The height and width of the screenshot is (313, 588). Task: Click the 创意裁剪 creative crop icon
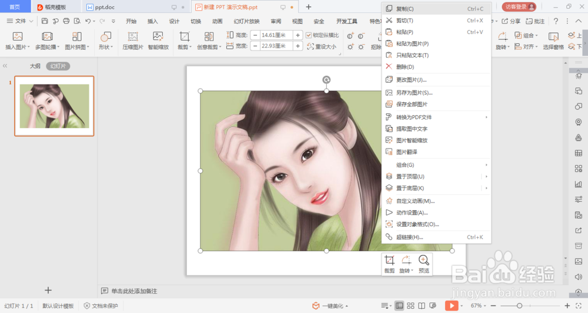point(209,36)
